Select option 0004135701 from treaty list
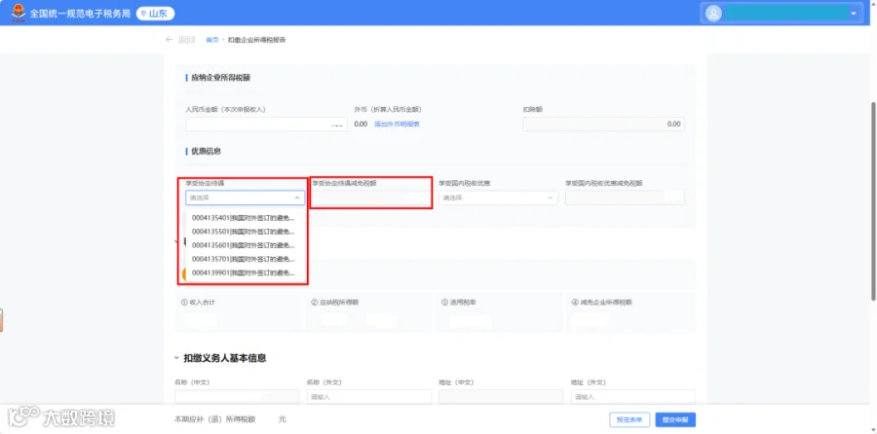The height and width of the screenshot is (434, 877). tap(245, 259)
